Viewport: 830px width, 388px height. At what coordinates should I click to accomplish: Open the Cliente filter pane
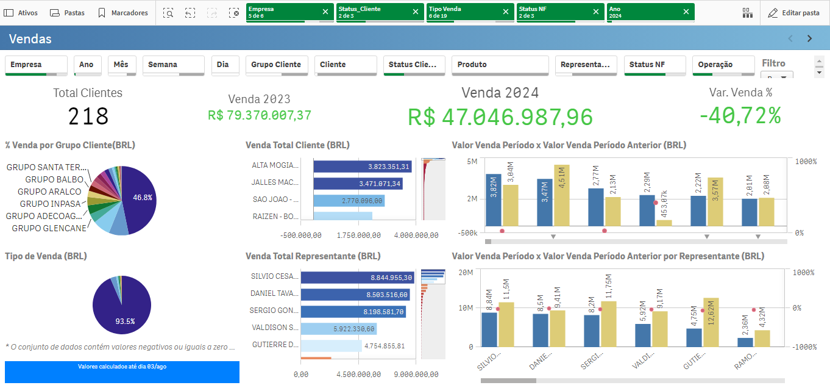click(346, 65)
